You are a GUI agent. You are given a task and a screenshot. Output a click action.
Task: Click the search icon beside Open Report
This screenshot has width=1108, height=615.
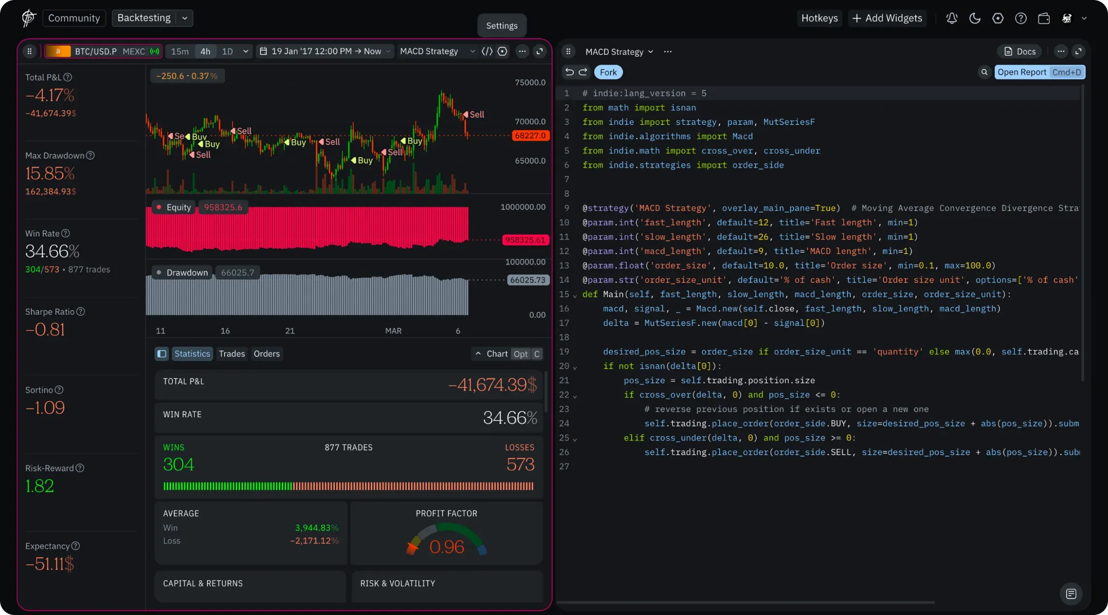pyautogui.click(x=984, y=72)
